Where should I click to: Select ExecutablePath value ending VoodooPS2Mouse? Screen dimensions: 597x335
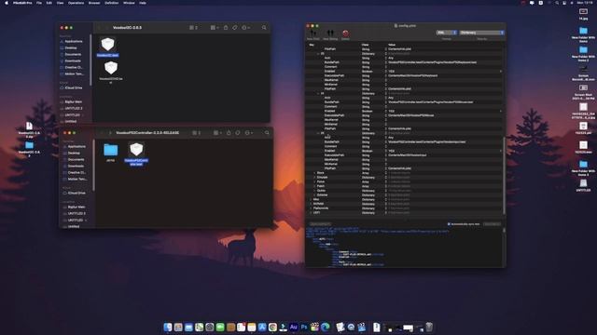coord(410,115)
